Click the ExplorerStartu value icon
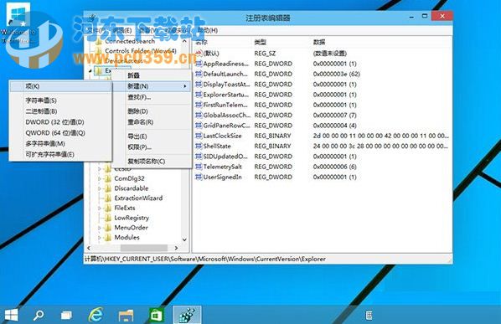 tap(199, 95)
